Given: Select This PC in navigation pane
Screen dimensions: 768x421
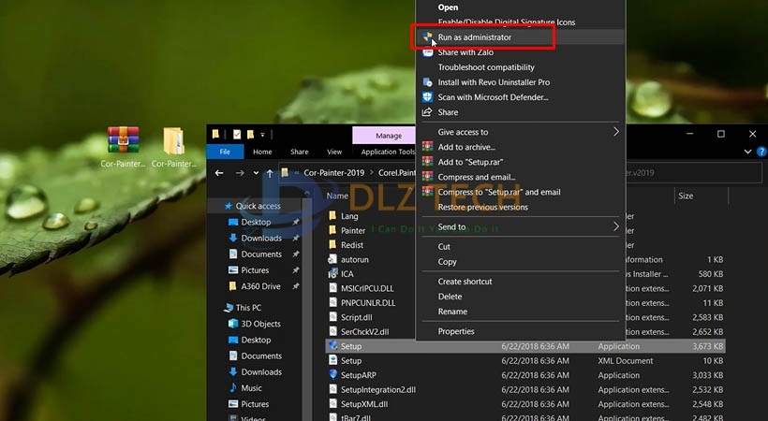Looking at the screenshot, I should point(248,308).
